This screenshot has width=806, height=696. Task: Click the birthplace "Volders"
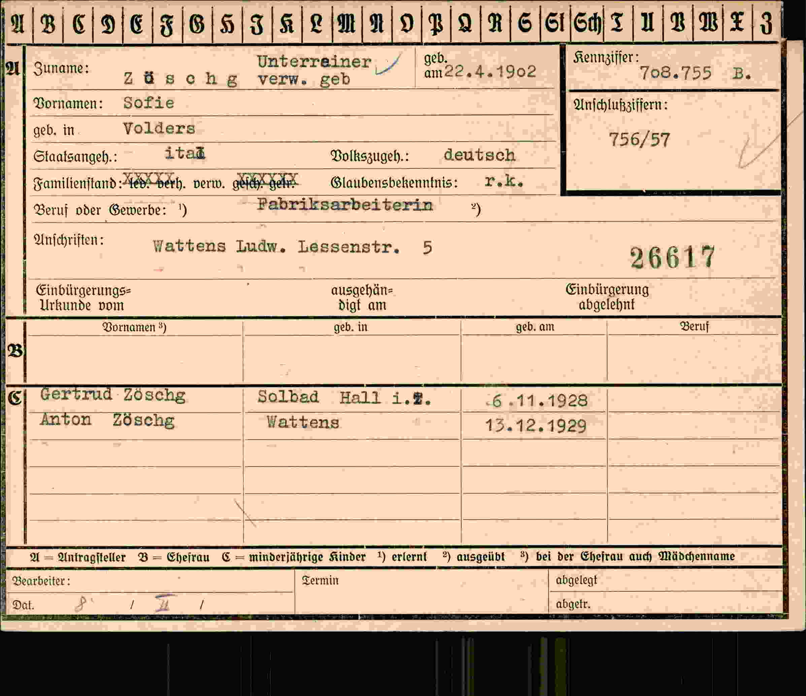[x=159, y=128]
